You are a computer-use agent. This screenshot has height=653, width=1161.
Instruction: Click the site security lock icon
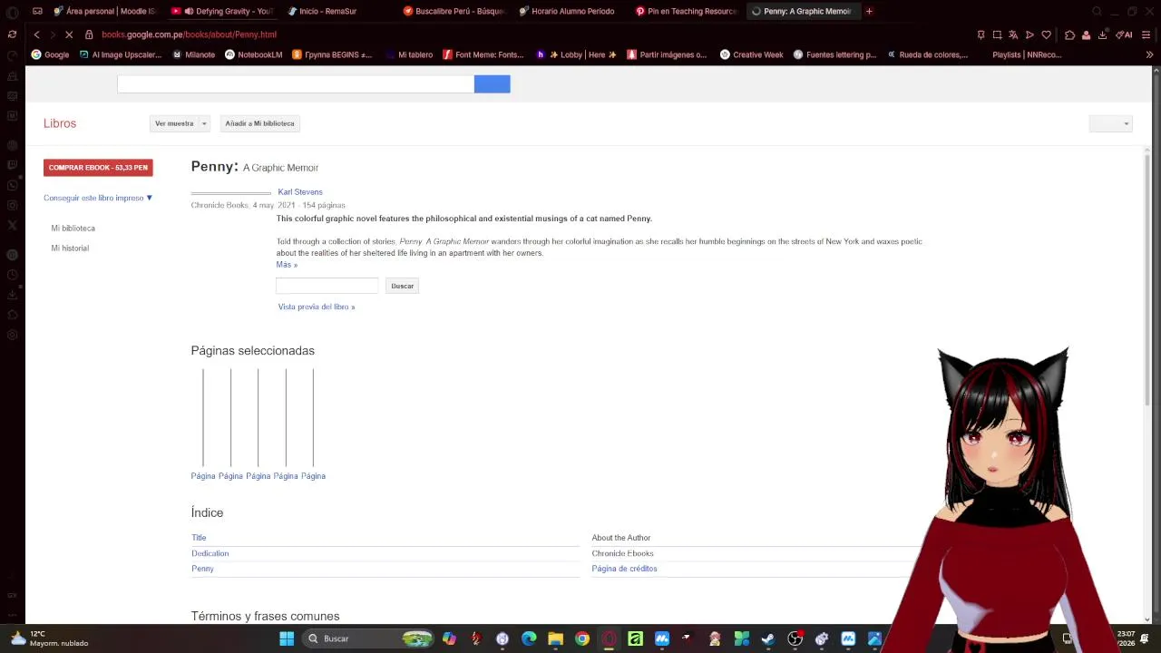pyautogui.click(x=89, y=34)
